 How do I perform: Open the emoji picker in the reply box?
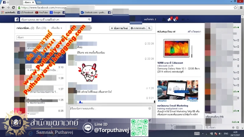point(149,108)
